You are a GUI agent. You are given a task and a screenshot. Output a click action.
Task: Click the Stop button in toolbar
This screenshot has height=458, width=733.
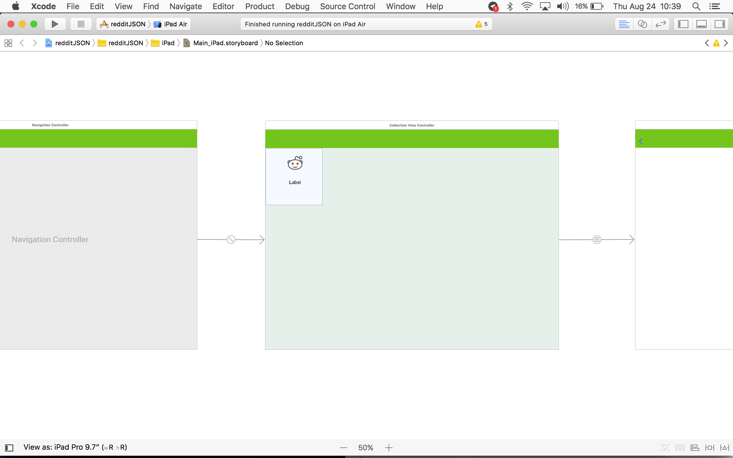click(x=81, y=24)
